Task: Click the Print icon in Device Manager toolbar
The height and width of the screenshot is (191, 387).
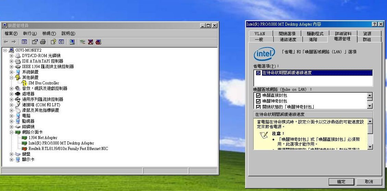Action: [x=43, y=42]
